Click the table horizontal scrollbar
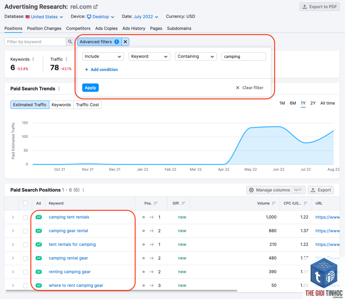 (121, 291)
